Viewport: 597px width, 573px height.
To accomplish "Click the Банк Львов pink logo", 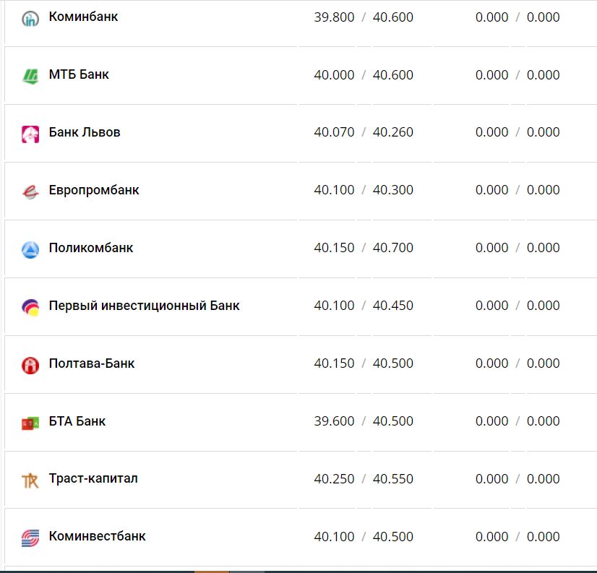I will (x=30, y=134).
